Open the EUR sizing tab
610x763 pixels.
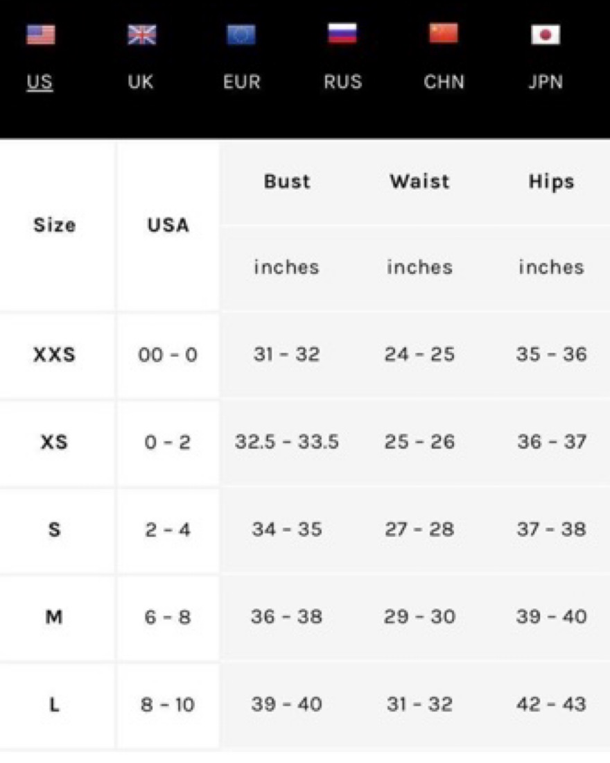pyautogui.click(x=242, y=82)
